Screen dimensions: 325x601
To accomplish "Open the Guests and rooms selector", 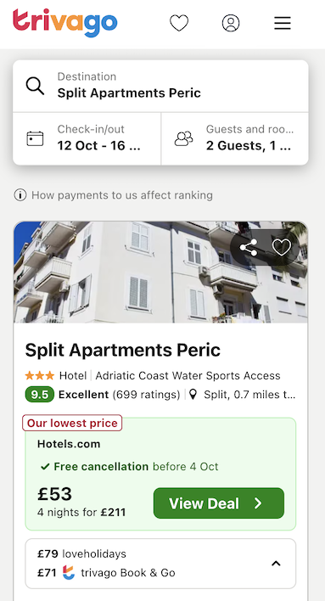I will (x=234, y=138).
